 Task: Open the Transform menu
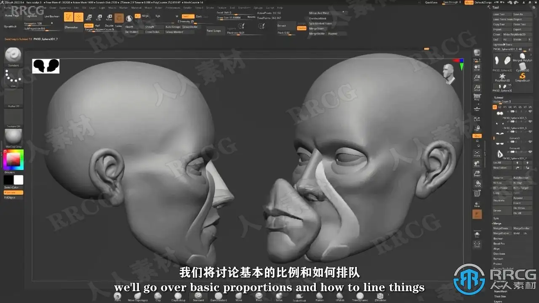click(245, 8)
